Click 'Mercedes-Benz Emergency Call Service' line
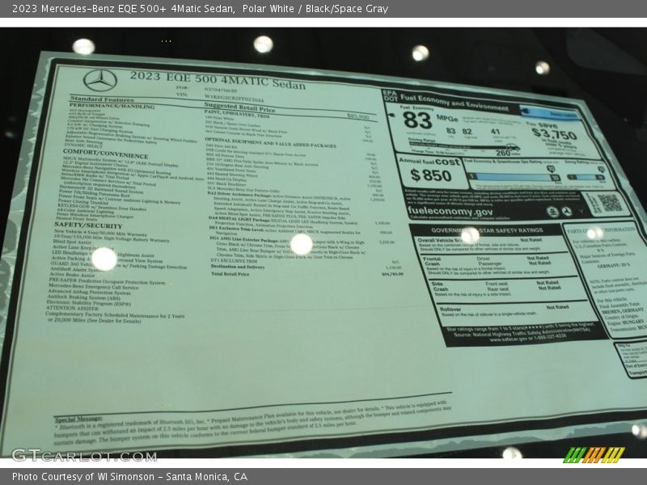The height and width of the screenshot is (485, 647). [x=93, y=287]
